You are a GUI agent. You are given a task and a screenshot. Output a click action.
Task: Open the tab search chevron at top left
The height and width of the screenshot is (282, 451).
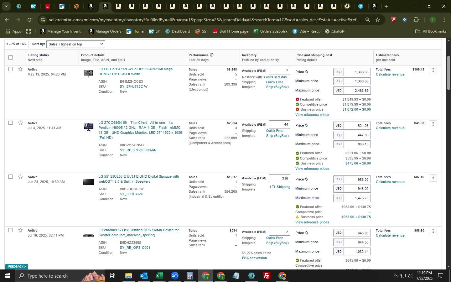point(6,6)
